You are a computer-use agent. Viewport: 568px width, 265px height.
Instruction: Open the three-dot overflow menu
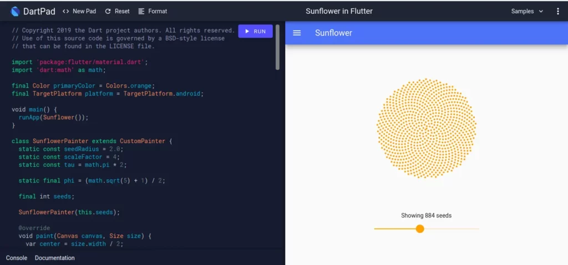557,11
